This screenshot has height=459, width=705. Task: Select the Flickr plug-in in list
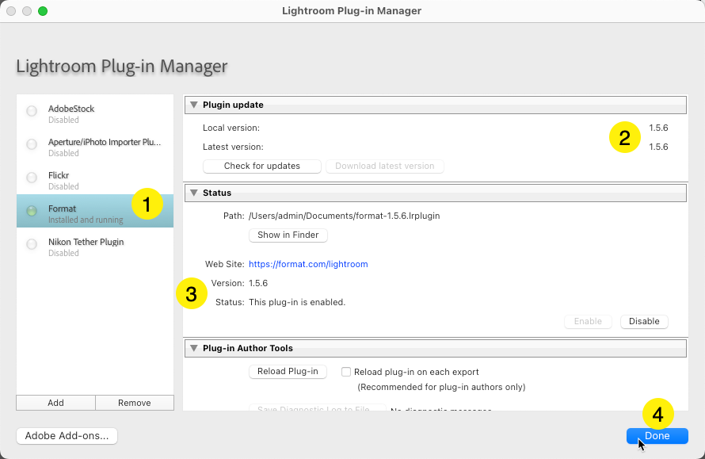(95, 179)
